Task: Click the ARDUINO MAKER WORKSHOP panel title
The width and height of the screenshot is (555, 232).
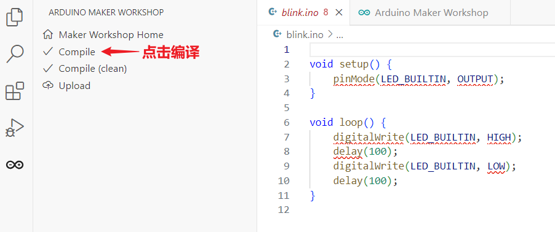Action: pos(106,12)
